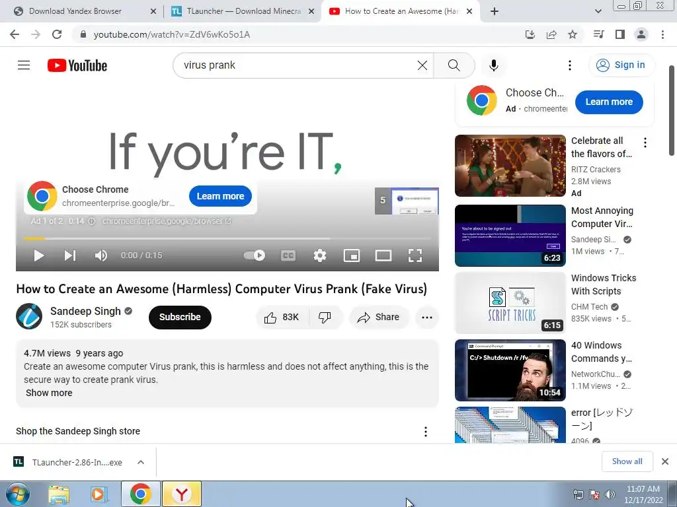Go back to previous page
The height and width of the screenshot is (507, 677).
[x=15, y=34]
